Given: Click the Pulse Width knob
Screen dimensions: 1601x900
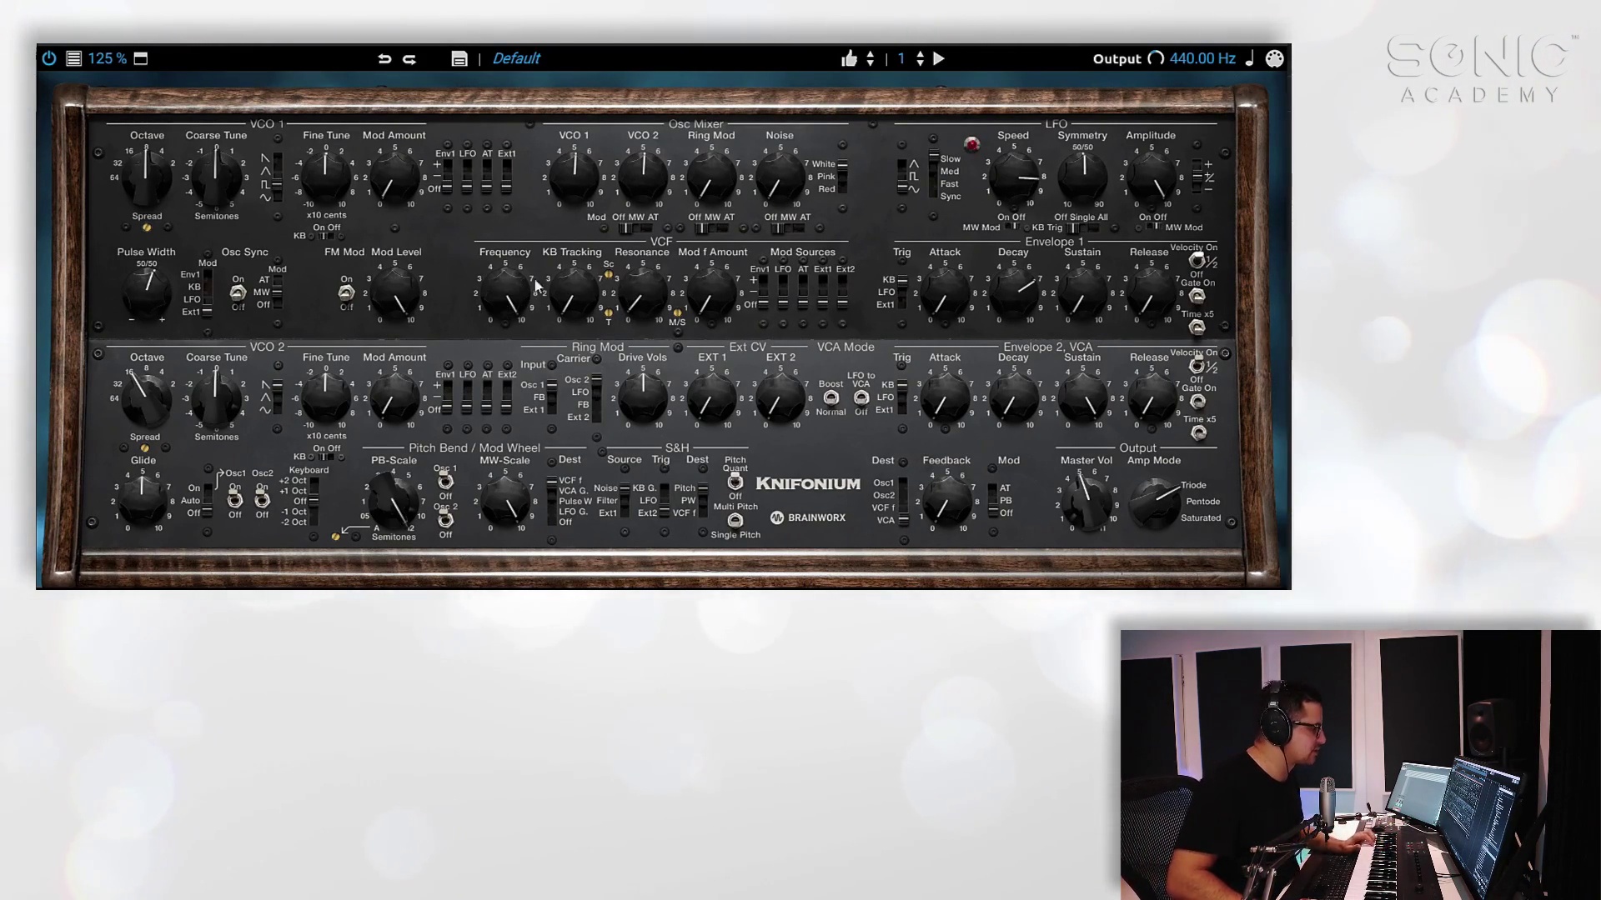Looking at the screenshot, I should click(x=147, y=293).
